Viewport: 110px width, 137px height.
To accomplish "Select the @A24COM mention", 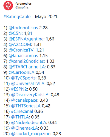I will click(x=20, y=44).
